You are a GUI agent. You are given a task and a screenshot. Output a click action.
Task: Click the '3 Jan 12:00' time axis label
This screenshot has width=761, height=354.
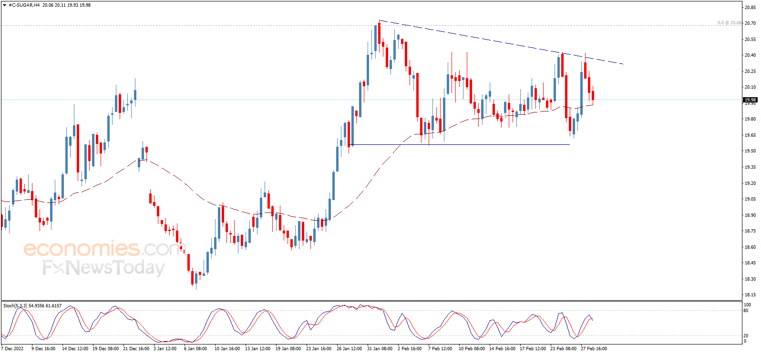165,349
